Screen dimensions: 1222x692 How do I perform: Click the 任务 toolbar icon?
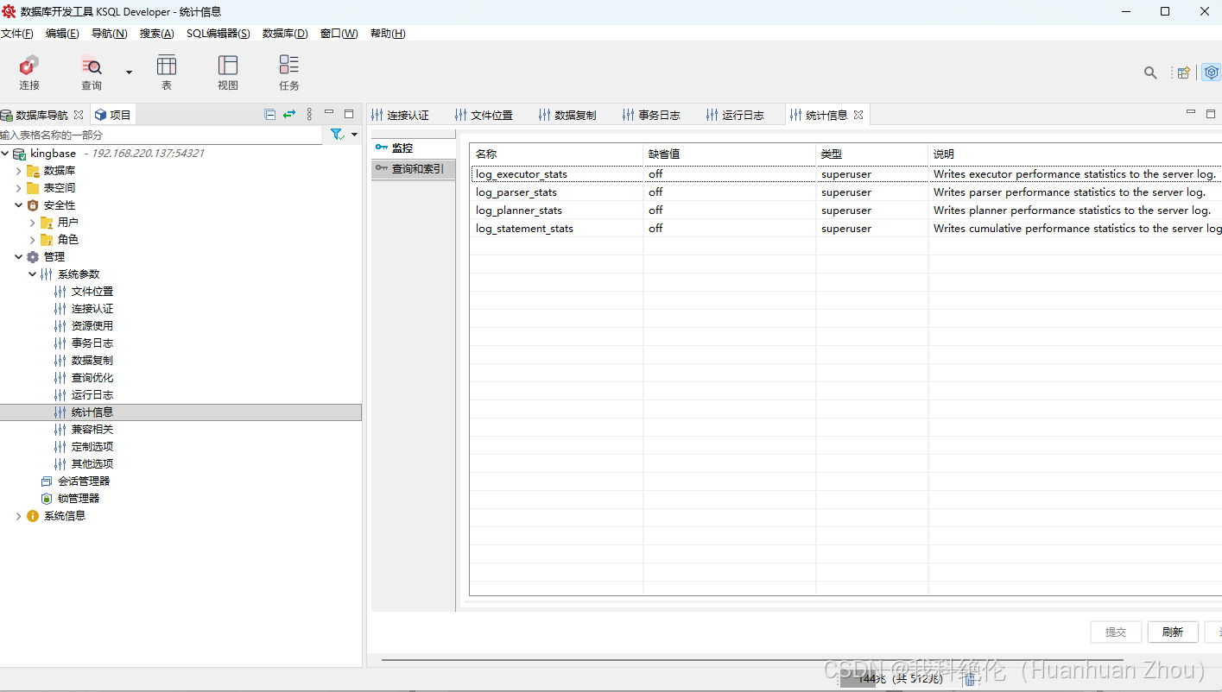(x=289, y=72)
